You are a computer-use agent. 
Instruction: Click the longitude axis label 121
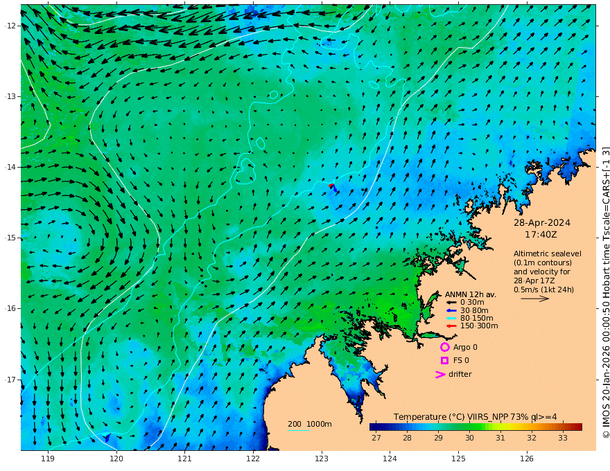tap(185, 459)
